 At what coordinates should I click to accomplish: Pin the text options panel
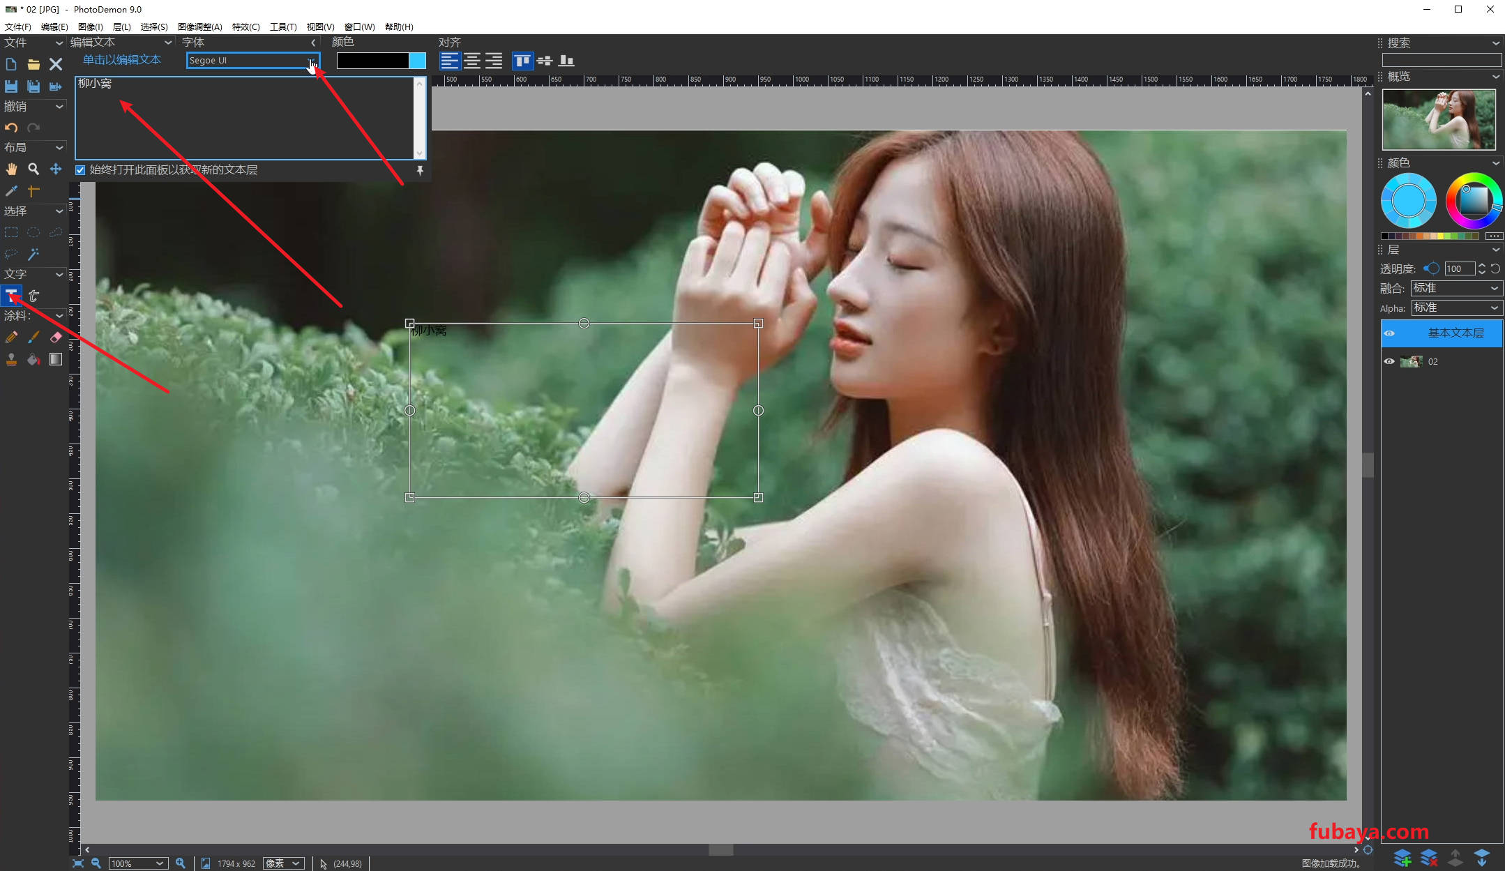(420, 170)
